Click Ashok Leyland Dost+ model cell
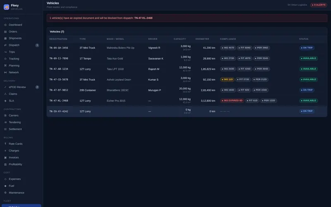Image resolution: width=331 pixels, height=207 pixels. 119,79
